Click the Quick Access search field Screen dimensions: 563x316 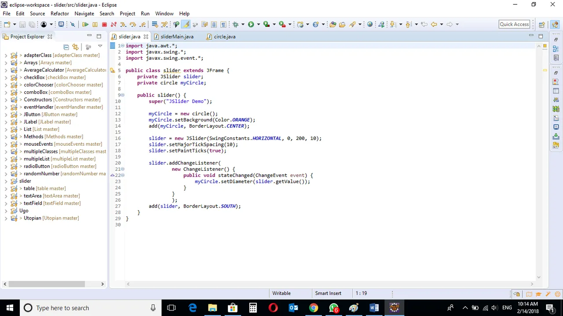click(x=514, y=25)
